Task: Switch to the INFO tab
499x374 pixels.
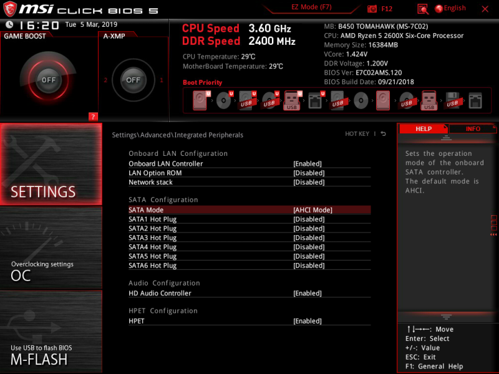Action: (473, 129)
